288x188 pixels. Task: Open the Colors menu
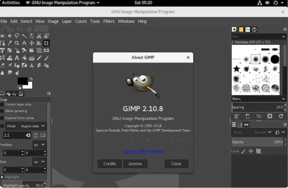coord(81,21)
